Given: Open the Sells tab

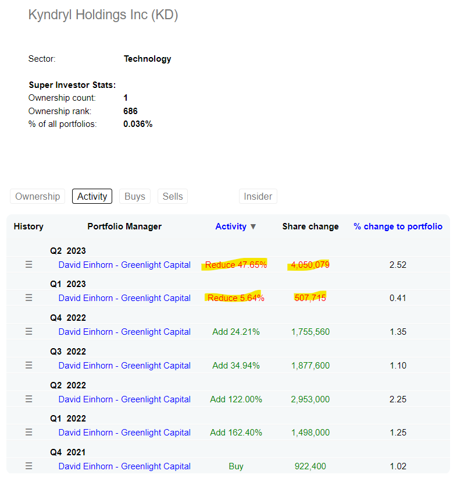Looking at the screenshot, I should (173, 196).
